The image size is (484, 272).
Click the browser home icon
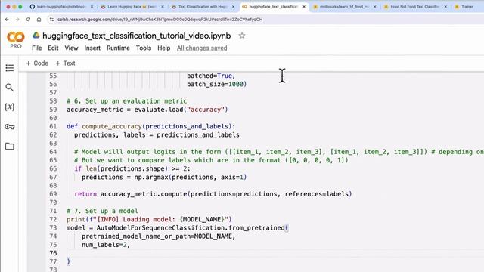tap(39, 20)
